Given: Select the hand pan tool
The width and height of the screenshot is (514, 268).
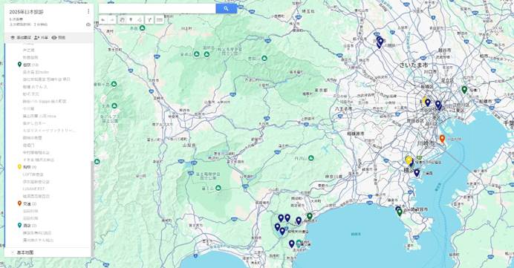Looking at the screenshot, I should click(x=122, y=20).
